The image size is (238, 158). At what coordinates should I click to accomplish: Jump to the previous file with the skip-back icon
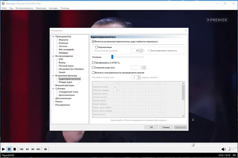coord(21,149)
